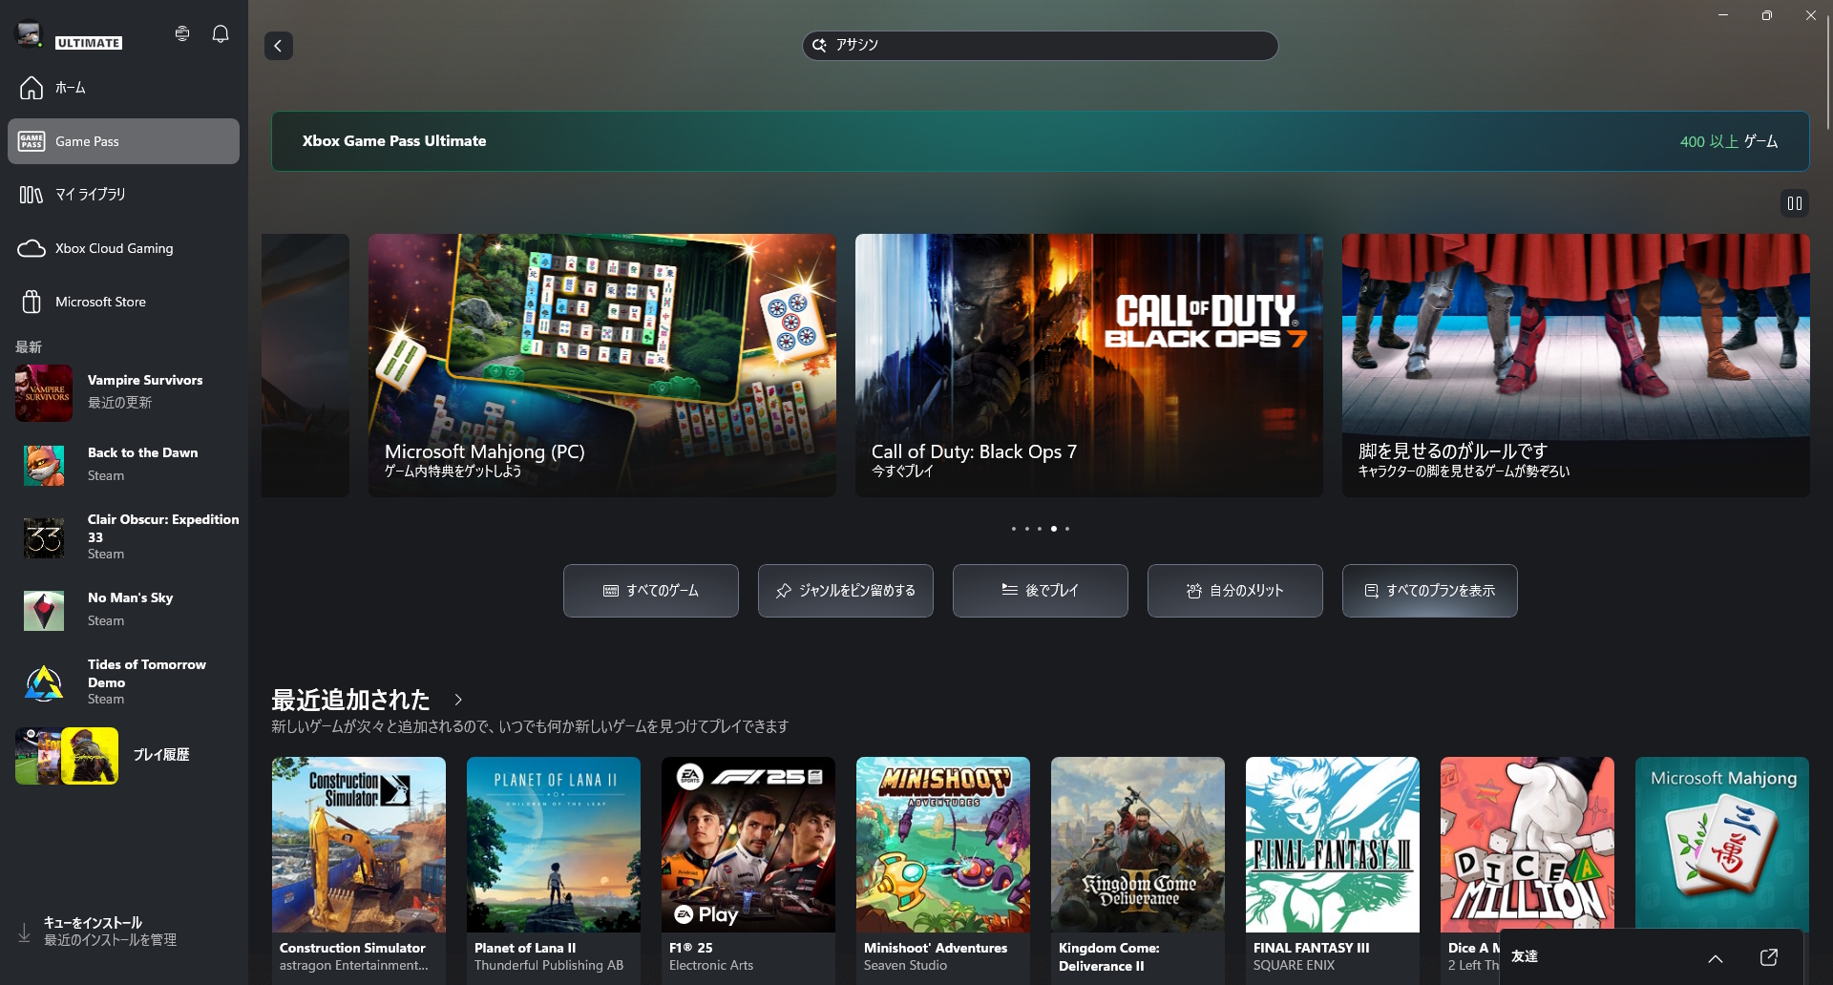The width and height of the screenshot is (1833, 985).
Task: Open the Construction Simulator game tile
Action: coord(359,870)
